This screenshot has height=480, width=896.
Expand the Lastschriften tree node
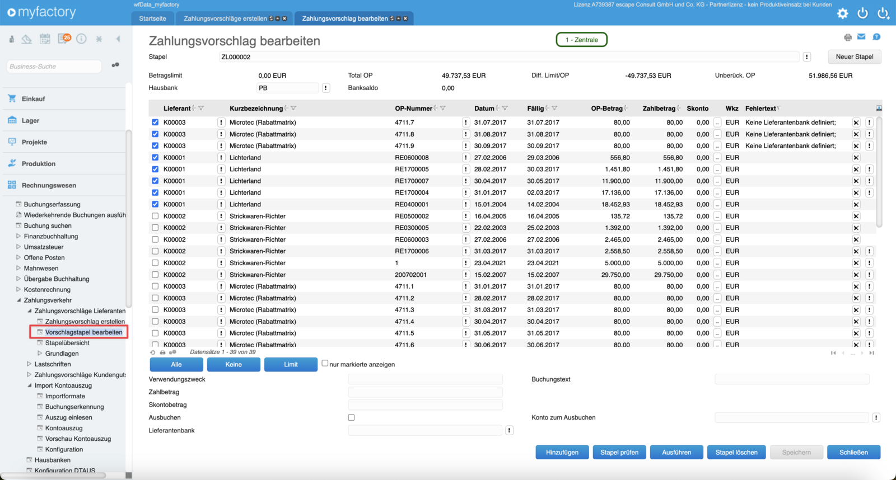tap(29, 364)
